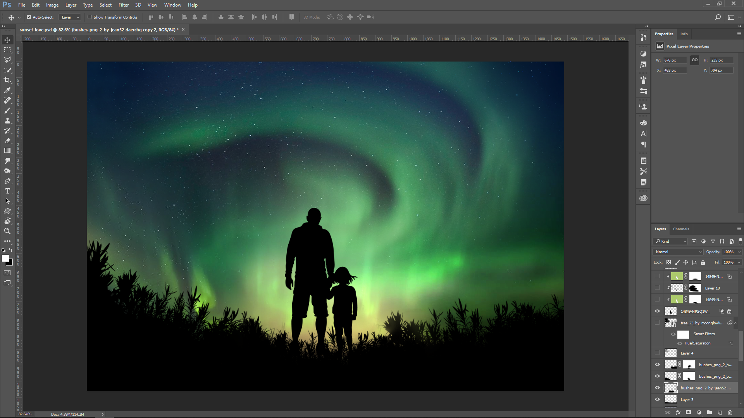The width and height of the screenshot is (744, 418).
Task: Open the Auto-Select Layer dropdown
Action: [x=70, y=17]
